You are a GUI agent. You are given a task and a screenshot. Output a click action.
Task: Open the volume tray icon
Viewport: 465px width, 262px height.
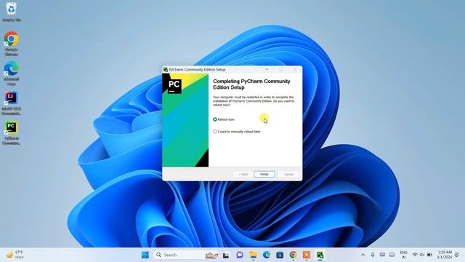point(422,255)
